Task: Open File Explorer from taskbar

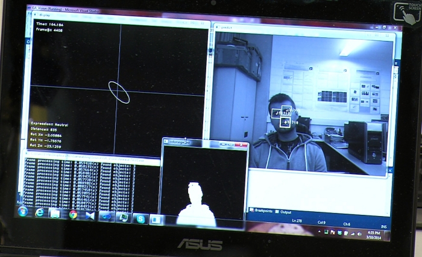Action: pos(55,214)
